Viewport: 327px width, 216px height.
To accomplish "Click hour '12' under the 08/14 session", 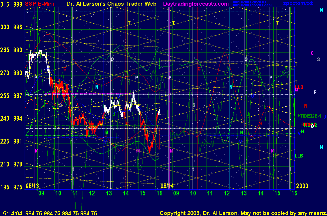I will [x=227, y=193].
